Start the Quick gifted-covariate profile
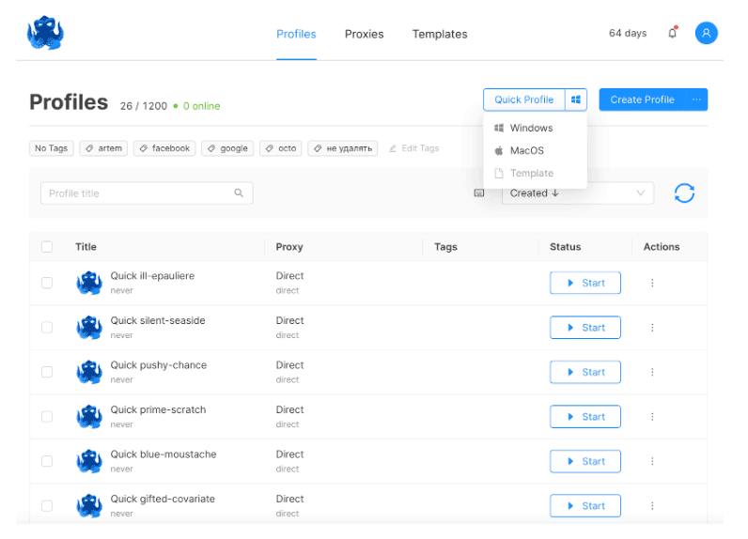This screenshot has height=539, width=748. [584, 506]
